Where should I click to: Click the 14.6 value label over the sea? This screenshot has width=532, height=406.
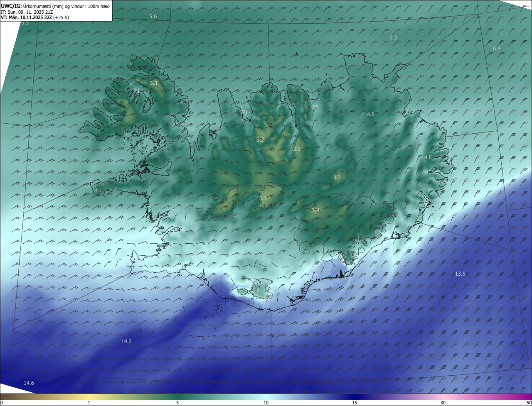coord(29,383)
